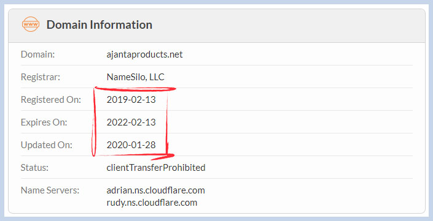Click the Registered On date 2019-02-13
The image size is (433, 221).
pos(131,100)
